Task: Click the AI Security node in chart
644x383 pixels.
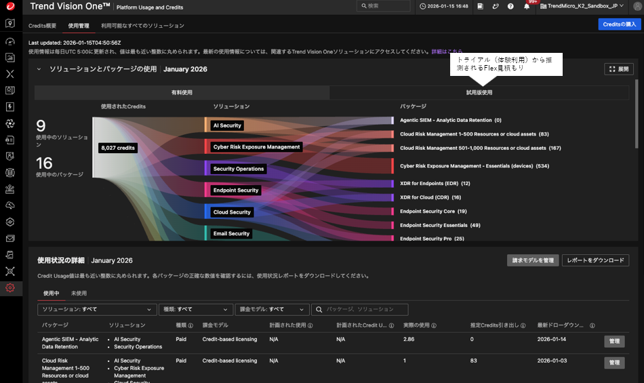Action: click(x=227, y=125)
